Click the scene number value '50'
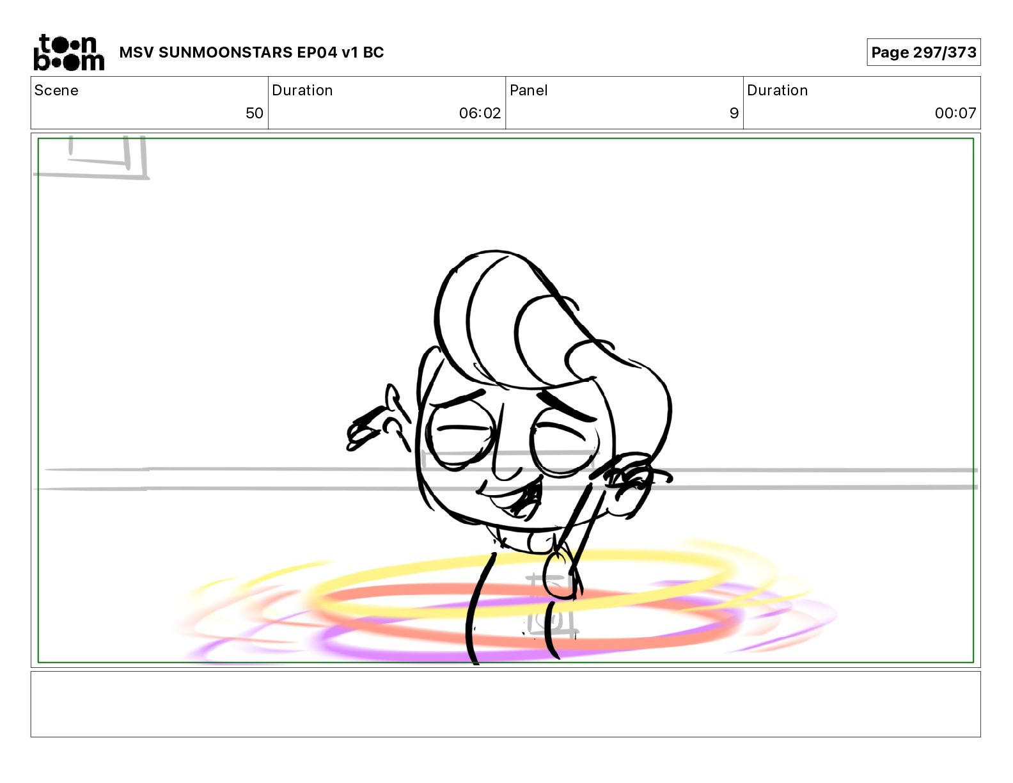This screenshot has width=1013, height=783. pos(254,113)
